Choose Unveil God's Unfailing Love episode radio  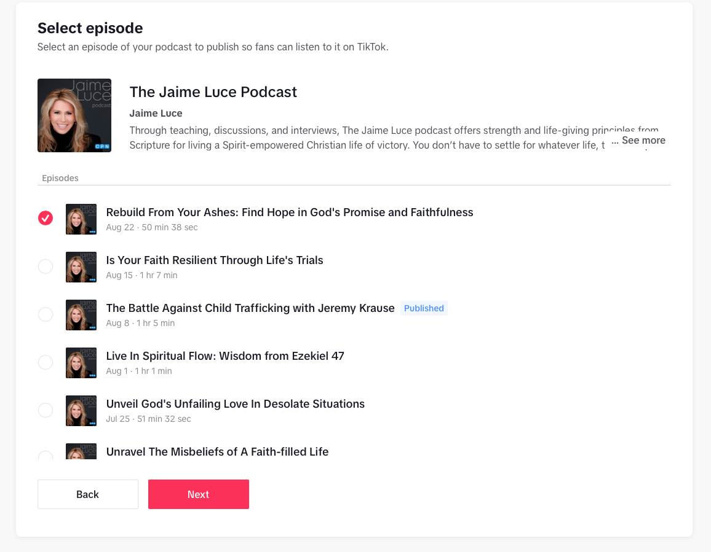(x=46, y=410)
